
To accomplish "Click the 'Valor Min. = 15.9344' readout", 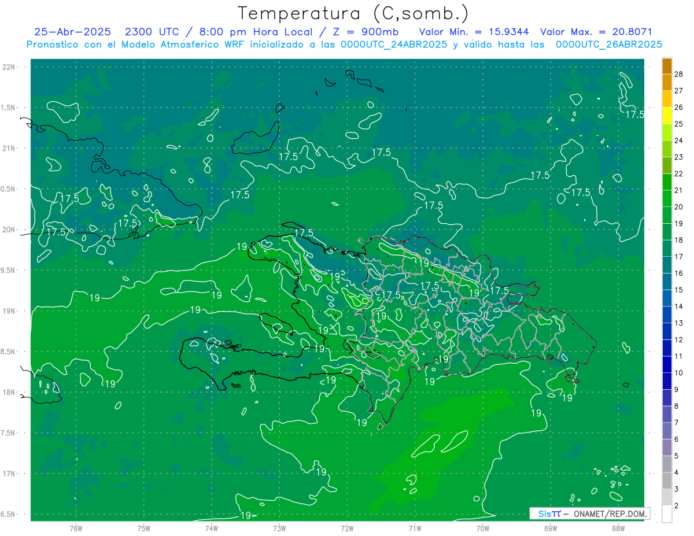I will coord(473,32).
